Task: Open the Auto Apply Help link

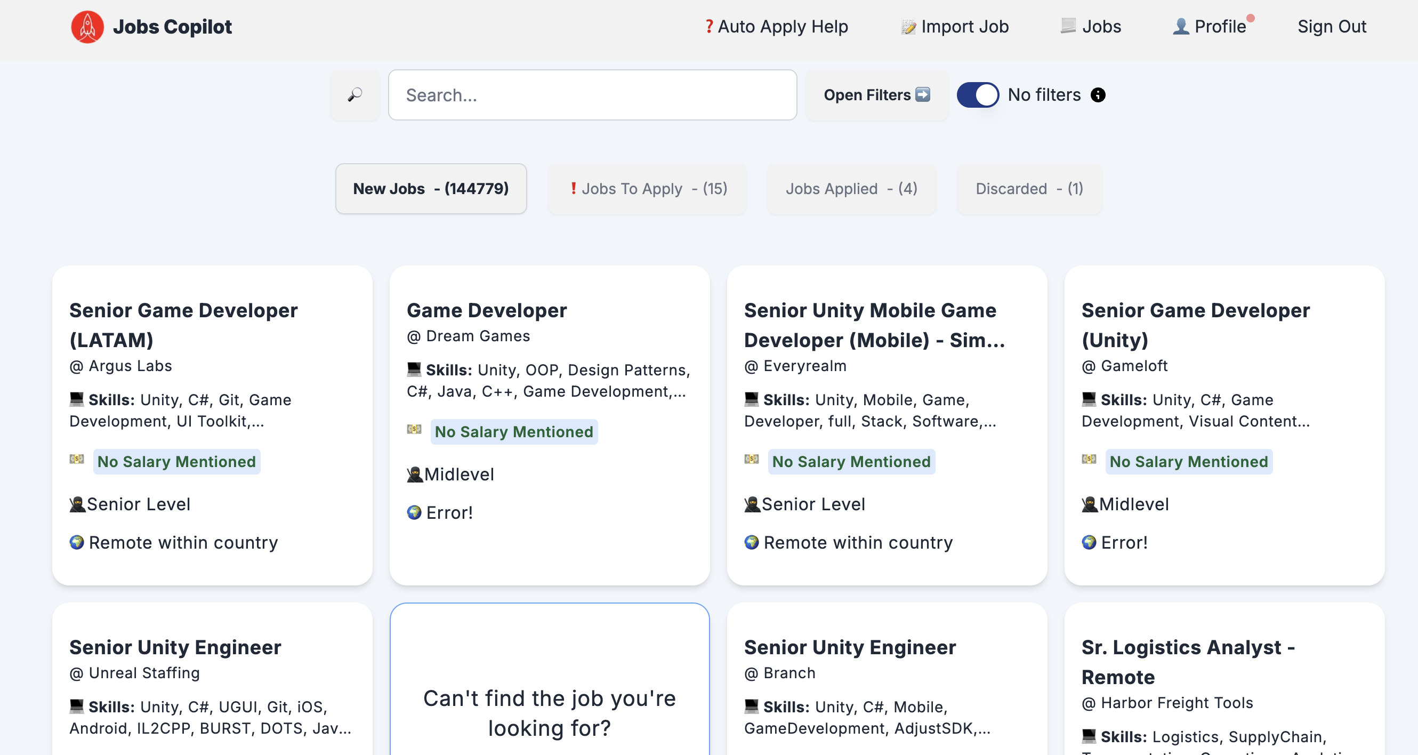Action: (782, 27)
